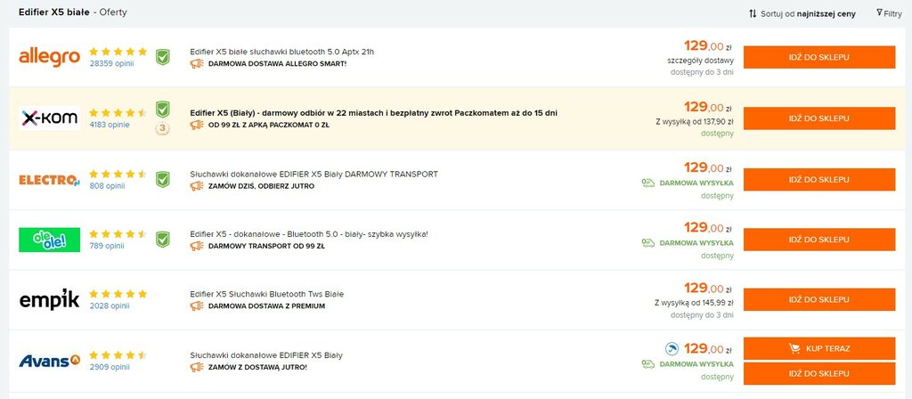Click 'DARMOWY TRANSPORT OD 99 ZŁ' promo text
Image resolution: width=912 pixels, height=399 pixels.
tap(266, 246)
